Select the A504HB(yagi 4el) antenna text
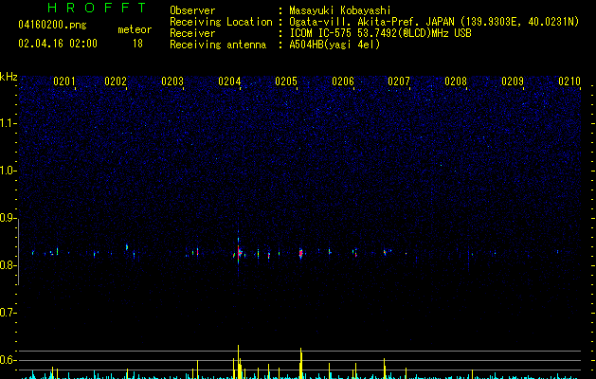 334,45
